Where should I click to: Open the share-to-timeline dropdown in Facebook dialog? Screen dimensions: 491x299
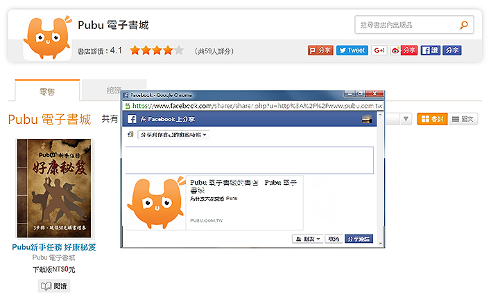click(x=173, y=135)
